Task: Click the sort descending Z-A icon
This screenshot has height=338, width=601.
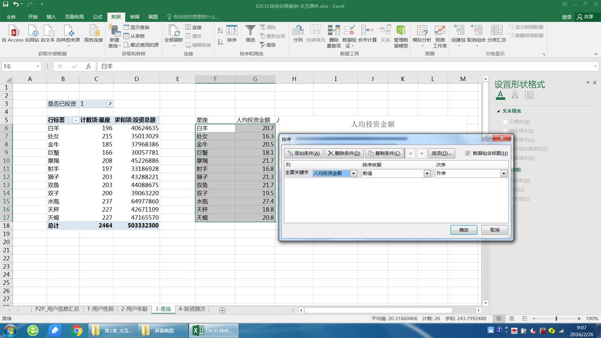Action: (x=220, y=41)
